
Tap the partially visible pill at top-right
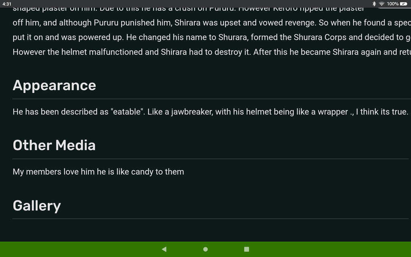[x=394, y=8]
